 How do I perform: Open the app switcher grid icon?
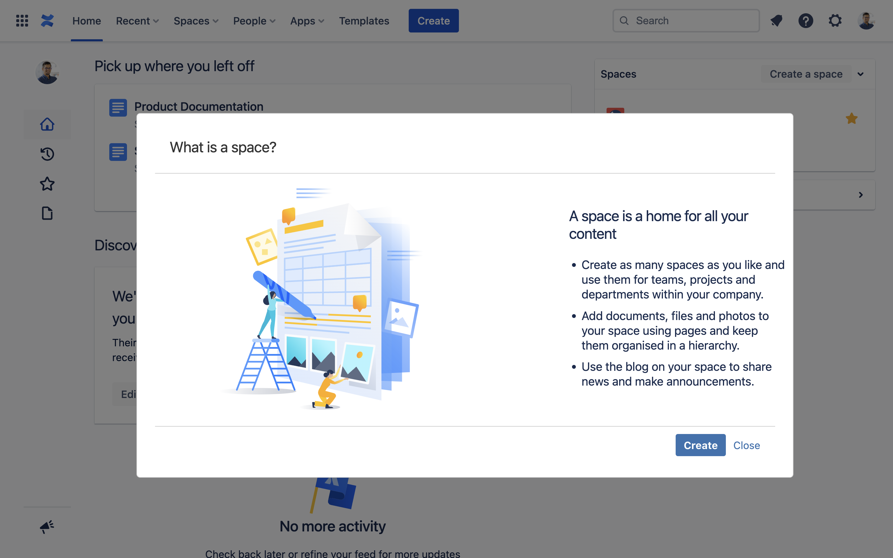click(22, 21)
